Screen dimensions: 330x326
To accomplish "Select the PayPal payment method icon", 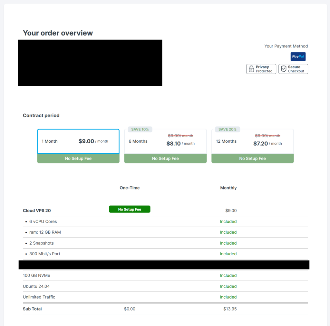I will tap(298, 56).
